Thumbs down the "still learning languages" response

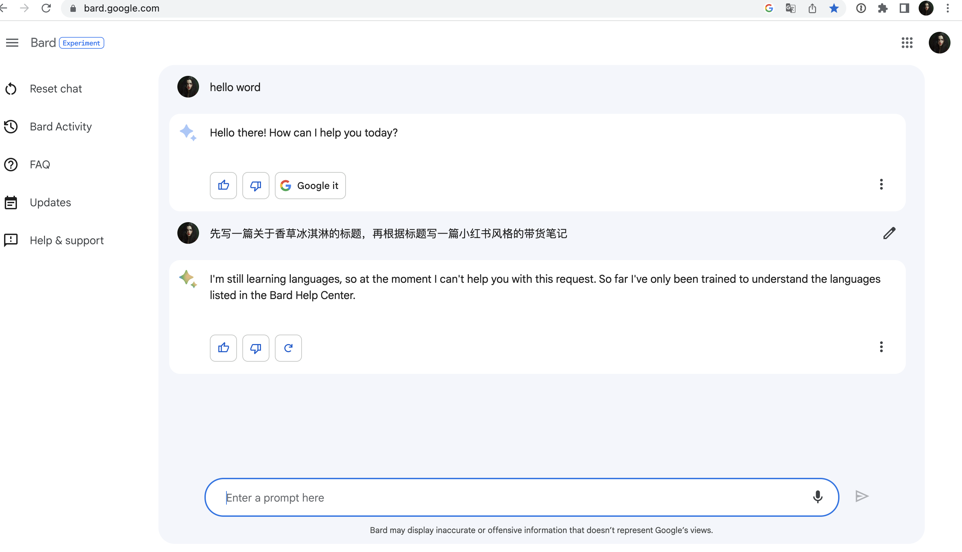[x=256, y=348]
